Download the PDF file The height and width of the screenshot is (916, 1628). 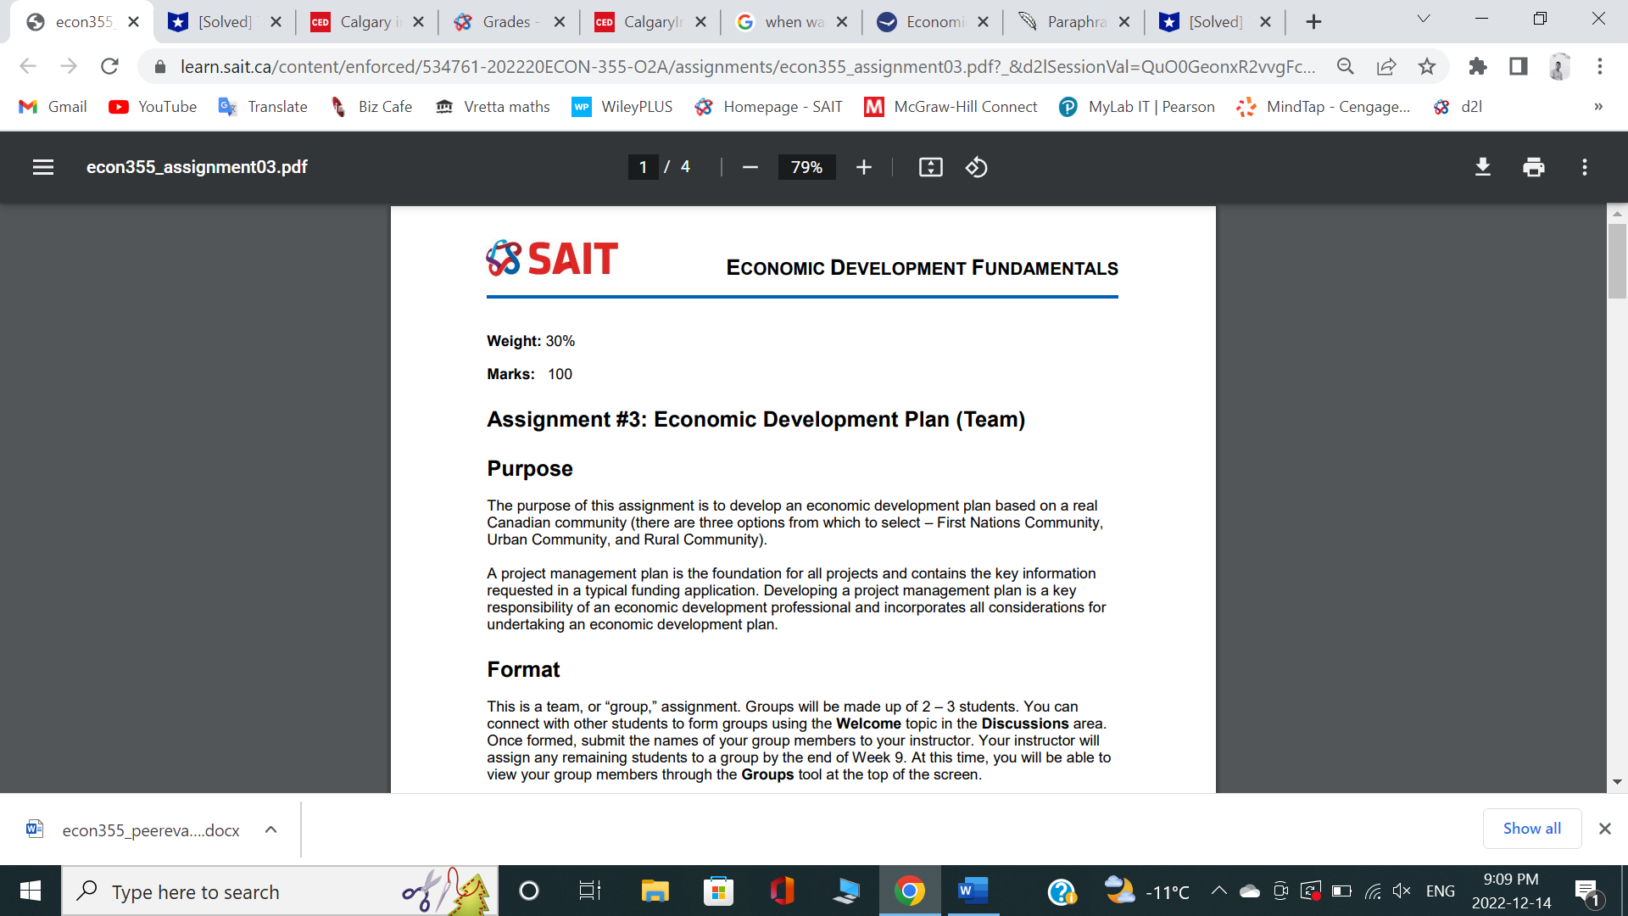pos(1482,167)
